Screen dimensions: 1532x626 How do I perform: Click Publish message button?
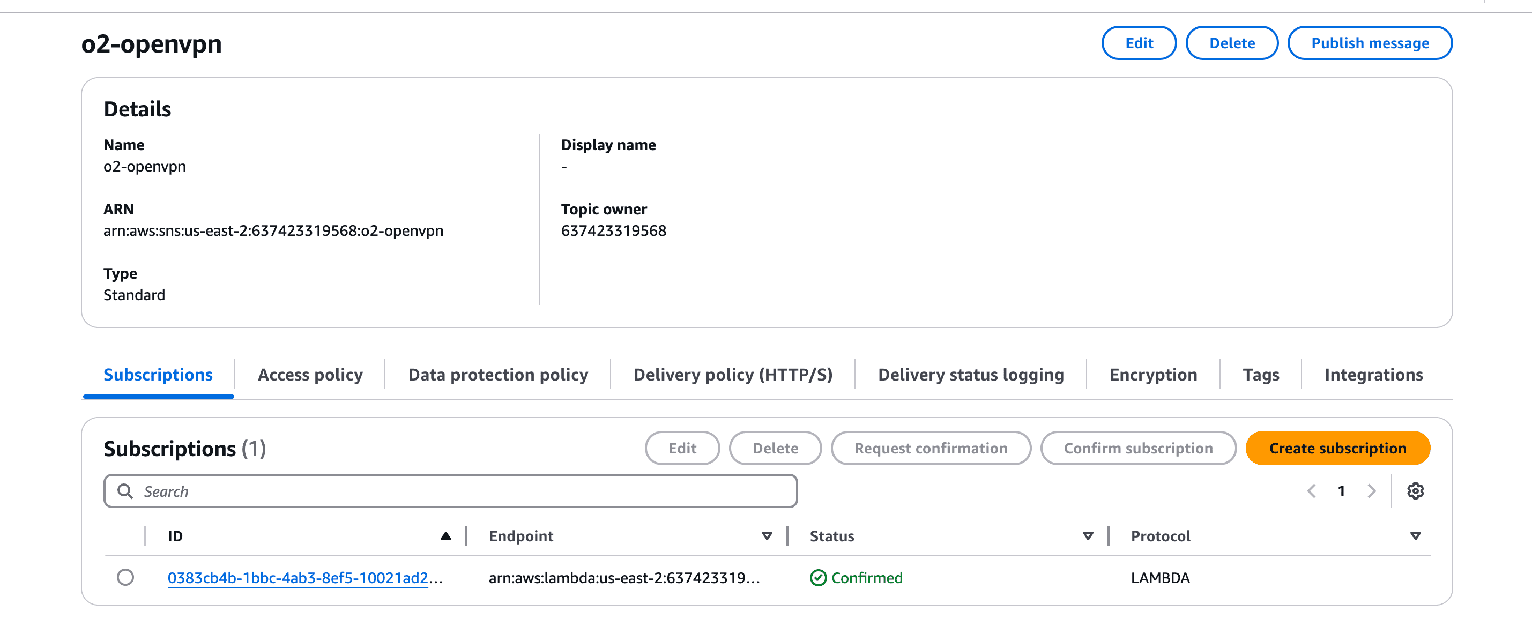tap(1370, 43)
